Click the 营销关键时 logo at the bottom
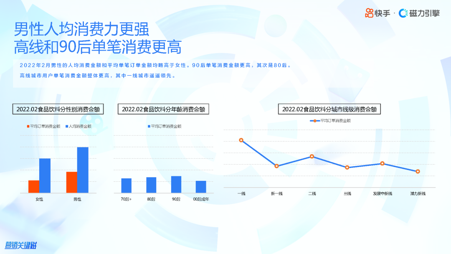The image size is (451, 254). coord(21,245)
